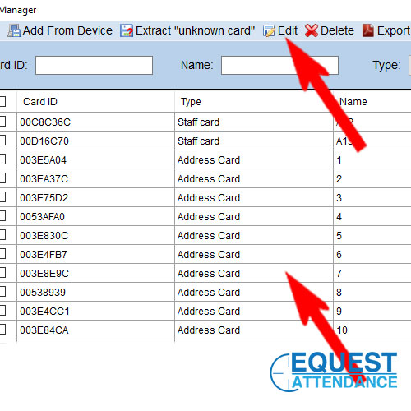Select the Add From Device label
Screen dimensions: 411x411
[67, 30]
